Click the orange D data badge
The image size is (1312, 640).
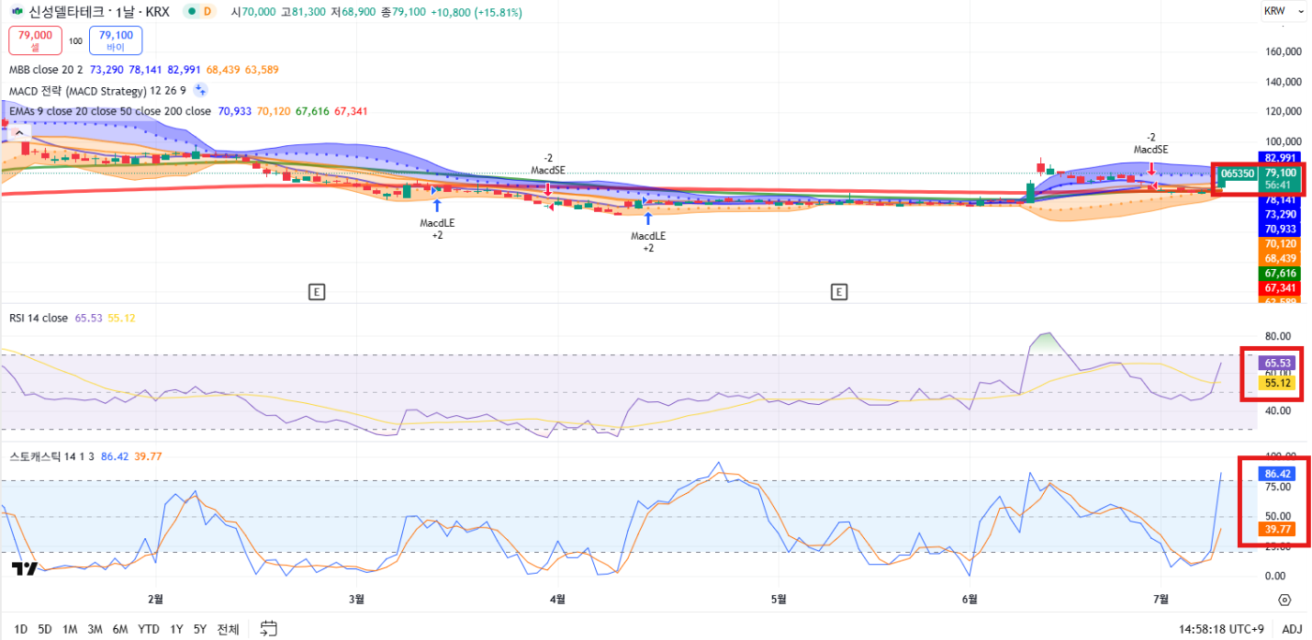tap(207, 12)
